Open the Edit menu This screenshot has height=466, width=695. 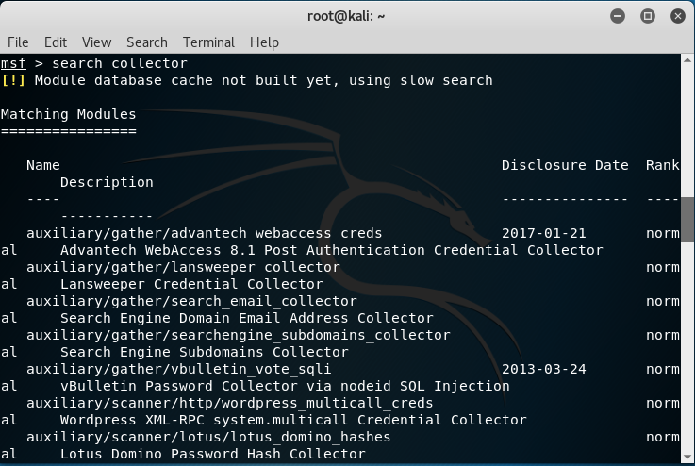click(56, 42)
